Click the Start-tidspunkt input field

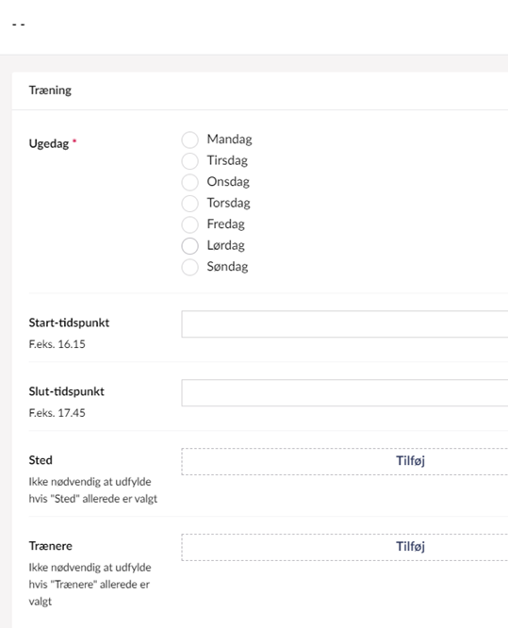click(345, 324)
